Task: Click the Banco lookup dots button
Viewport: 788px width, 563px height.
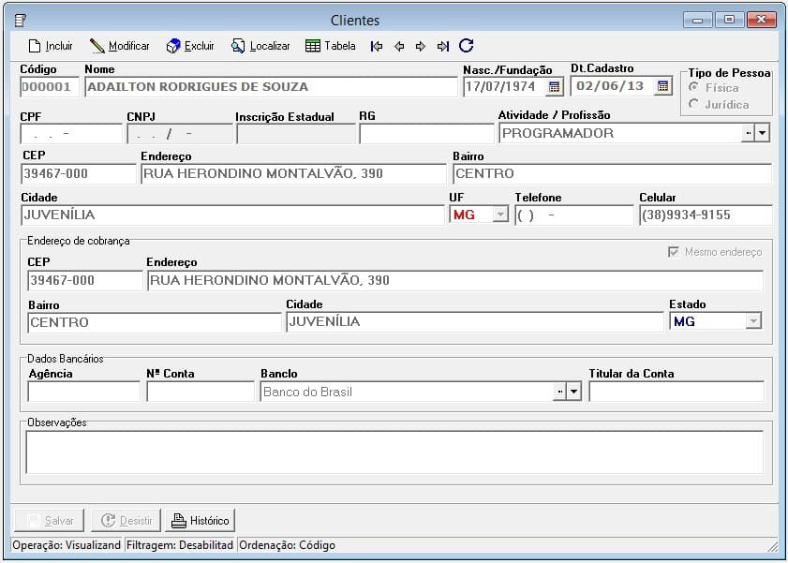Action: click(x=559, y=392)
